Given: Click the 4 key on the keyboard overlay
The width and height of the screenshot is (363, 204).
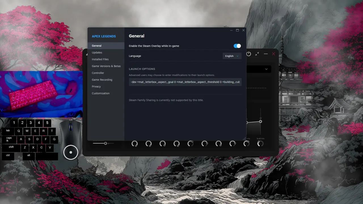Looking at the screenshot, I should [39, 123].
